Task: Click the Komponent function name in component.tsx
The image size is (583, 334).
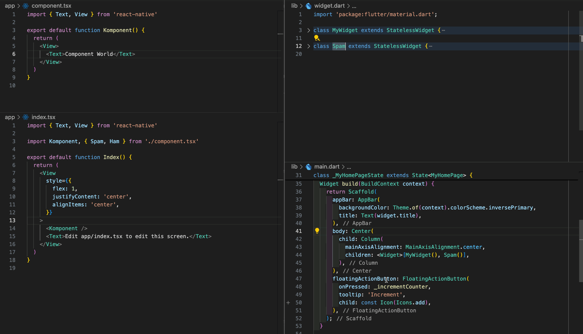Action: click(118, 30)
